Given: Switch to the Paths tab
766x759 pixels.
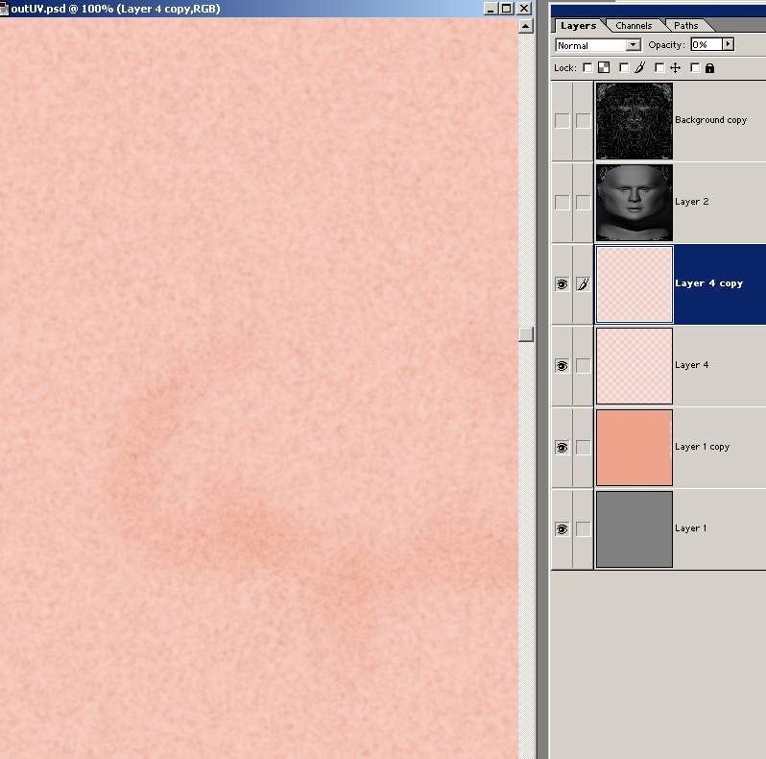Looking at the screenshot, I should 685,26.
